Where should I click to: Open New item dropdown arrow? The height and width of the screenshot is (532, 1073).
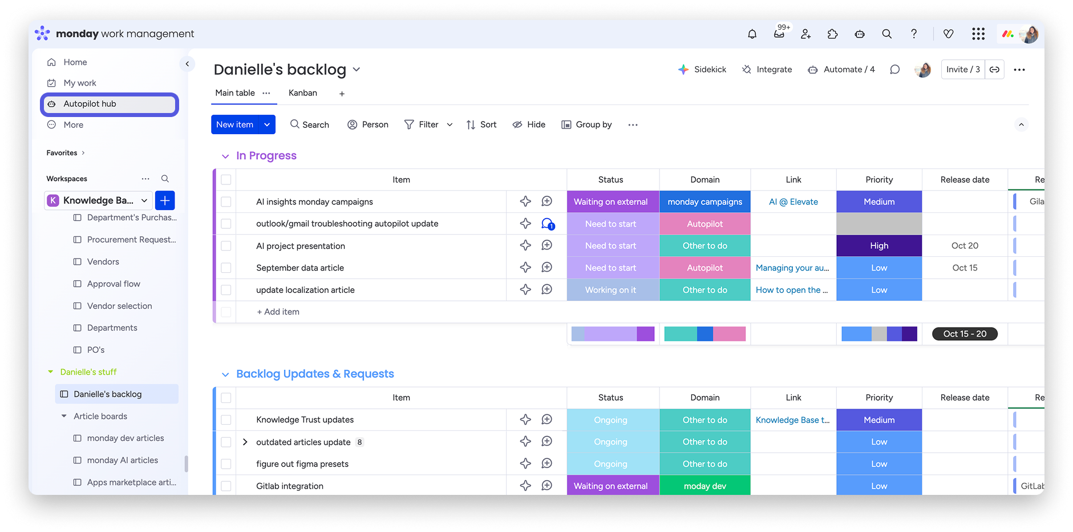click(x=267, y=124)
